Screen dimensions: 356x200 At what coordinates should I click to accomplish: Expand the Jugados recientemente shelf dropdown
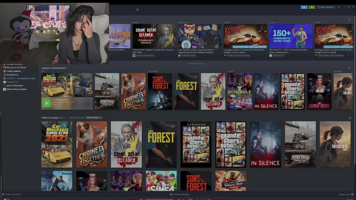(67, 68)
